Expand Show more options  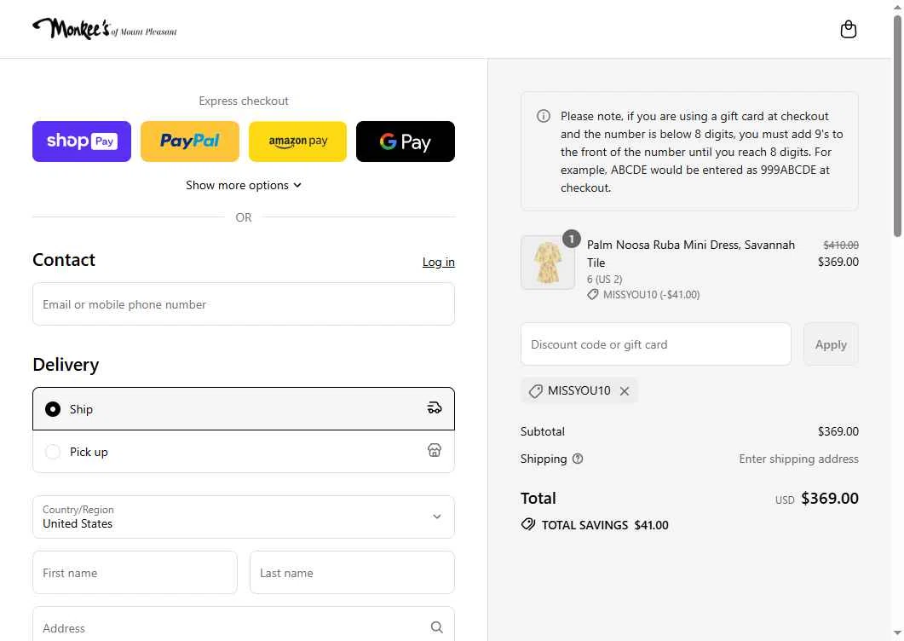click(x=244, y=185)
